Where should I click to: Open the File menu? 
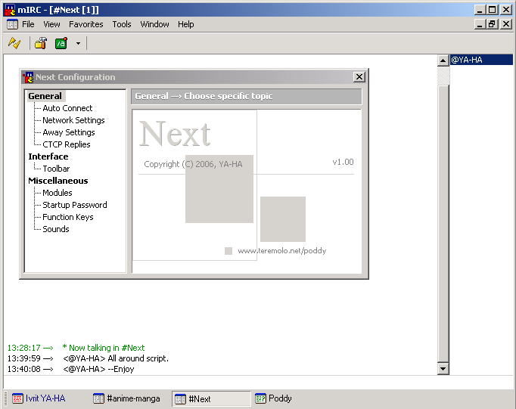28,24
